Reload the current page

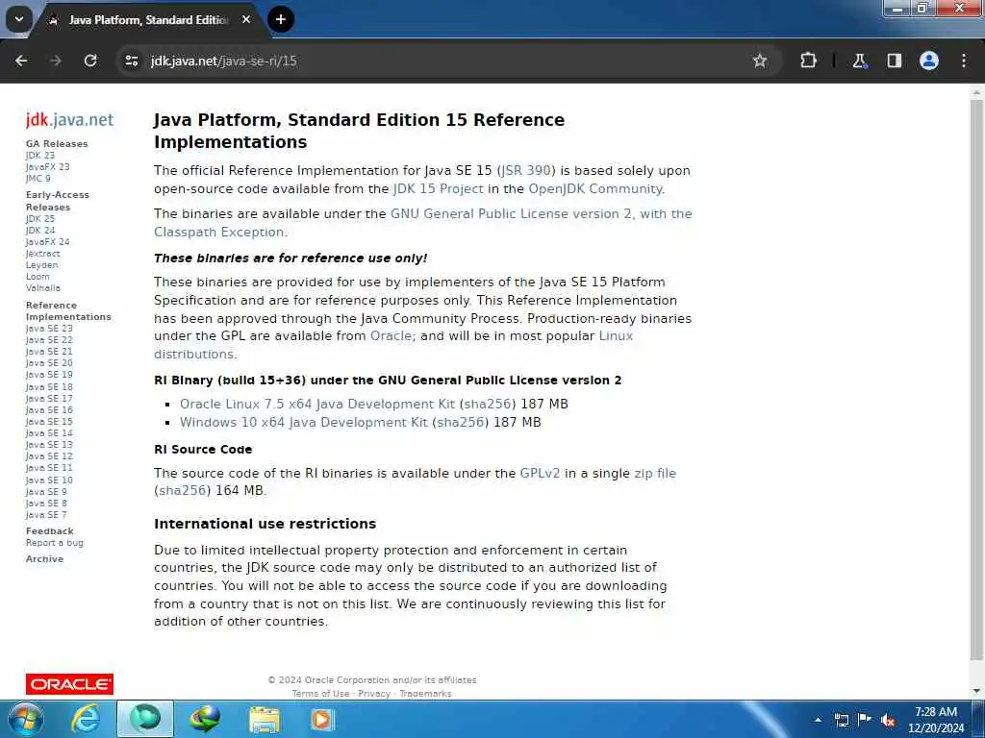point(90,61)
